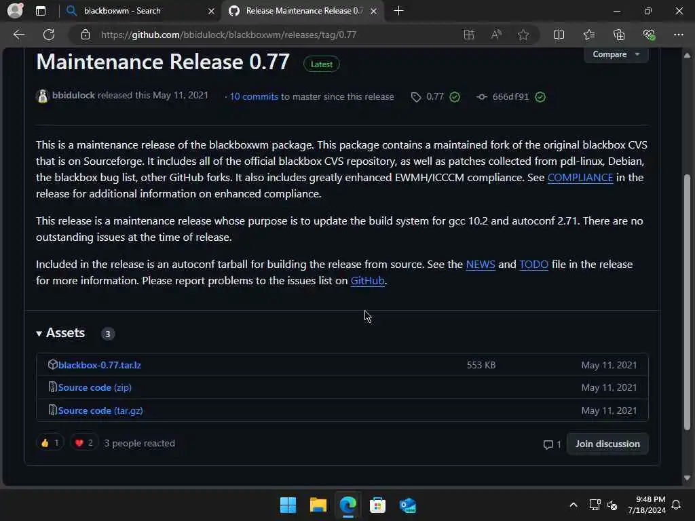Click the package icon beside blackbox-0.77.tar.lz
Image resolution: width=695 pixels, height=521 pixels.
pos(53,364)
